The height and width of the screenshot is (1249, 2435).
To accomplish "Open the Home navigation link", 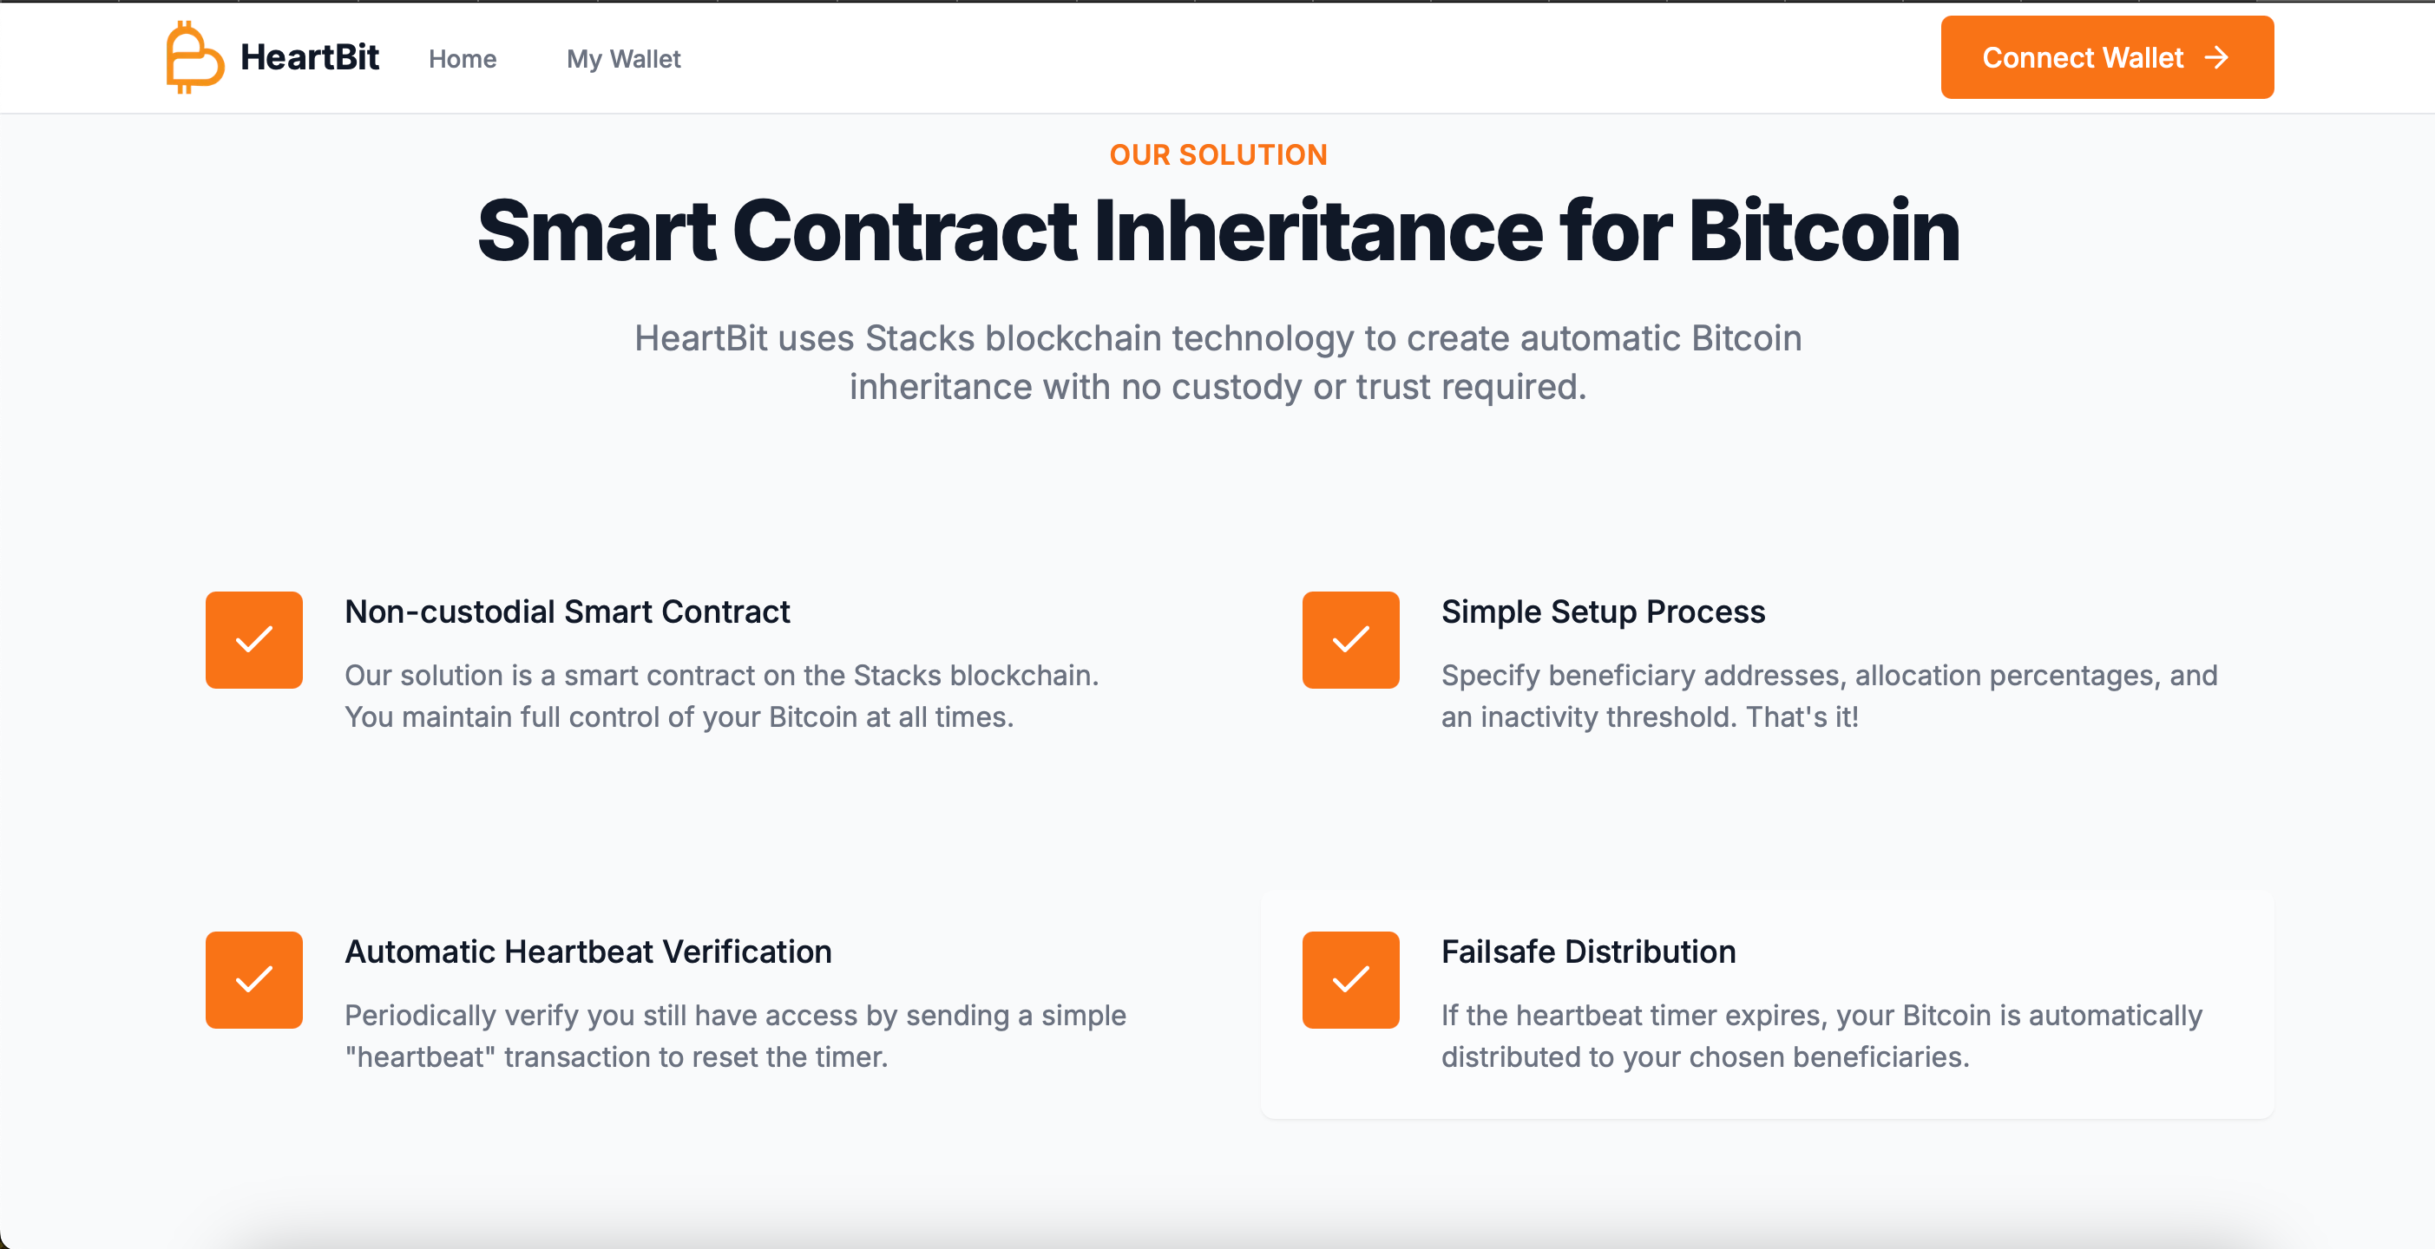I will point(463,59).
